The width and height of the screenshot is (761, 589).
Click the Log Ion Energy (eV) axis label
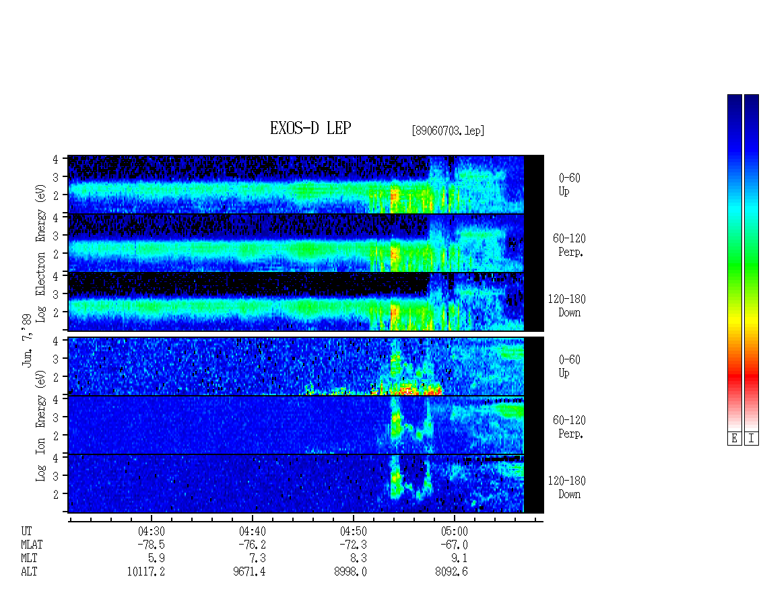click(x=40, y=425)
